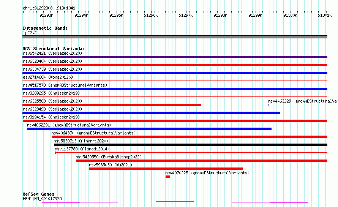
Task: Click the 91295k ruler tick label
Action: [x=116, y=15]
